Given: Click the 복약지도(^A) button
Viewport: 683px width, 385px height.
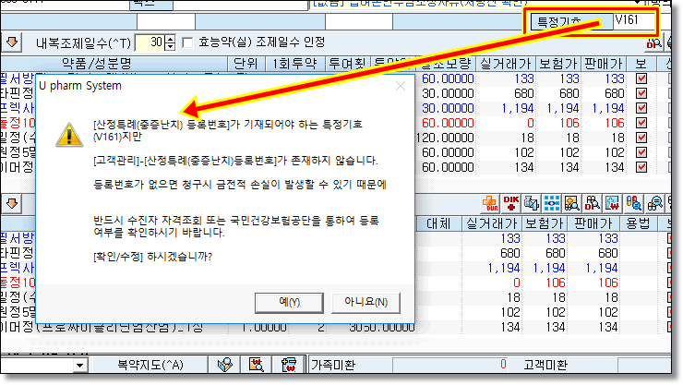Looking at the screenshot, I should (x=150, y=365).
